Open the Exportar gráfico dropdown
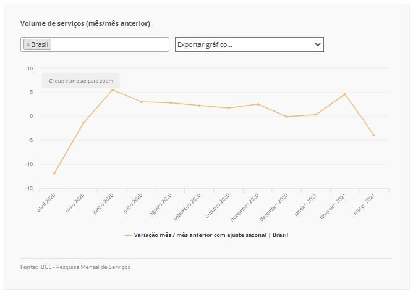The image size is (413, 295). coord(249,44)
